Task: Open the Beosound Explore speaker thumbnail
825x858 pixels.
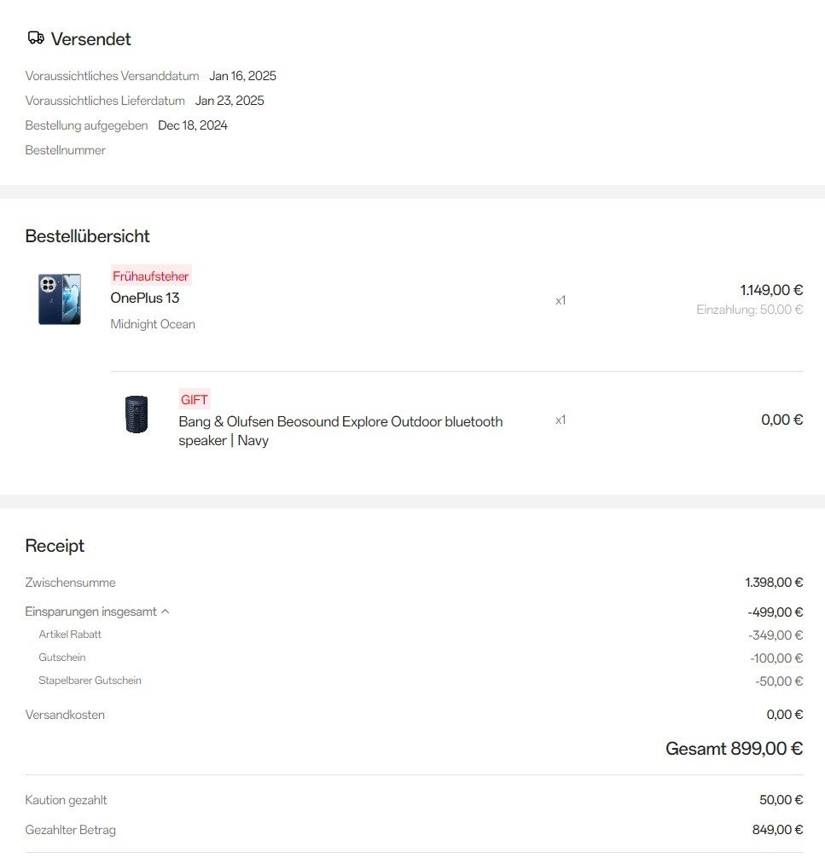Action: click(x=137, y=415)
